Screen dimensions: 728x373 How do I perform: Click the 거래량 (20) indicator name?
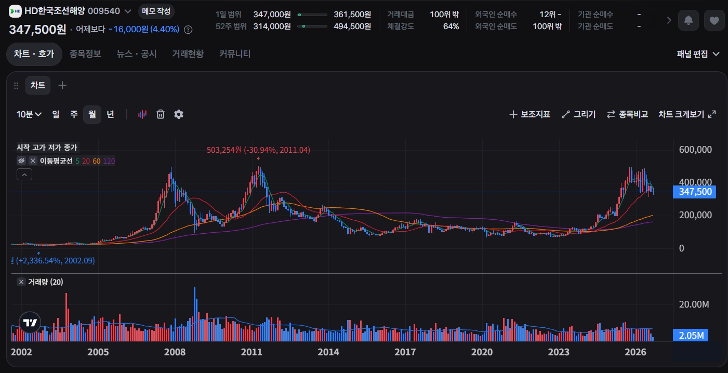pos(46,282)
